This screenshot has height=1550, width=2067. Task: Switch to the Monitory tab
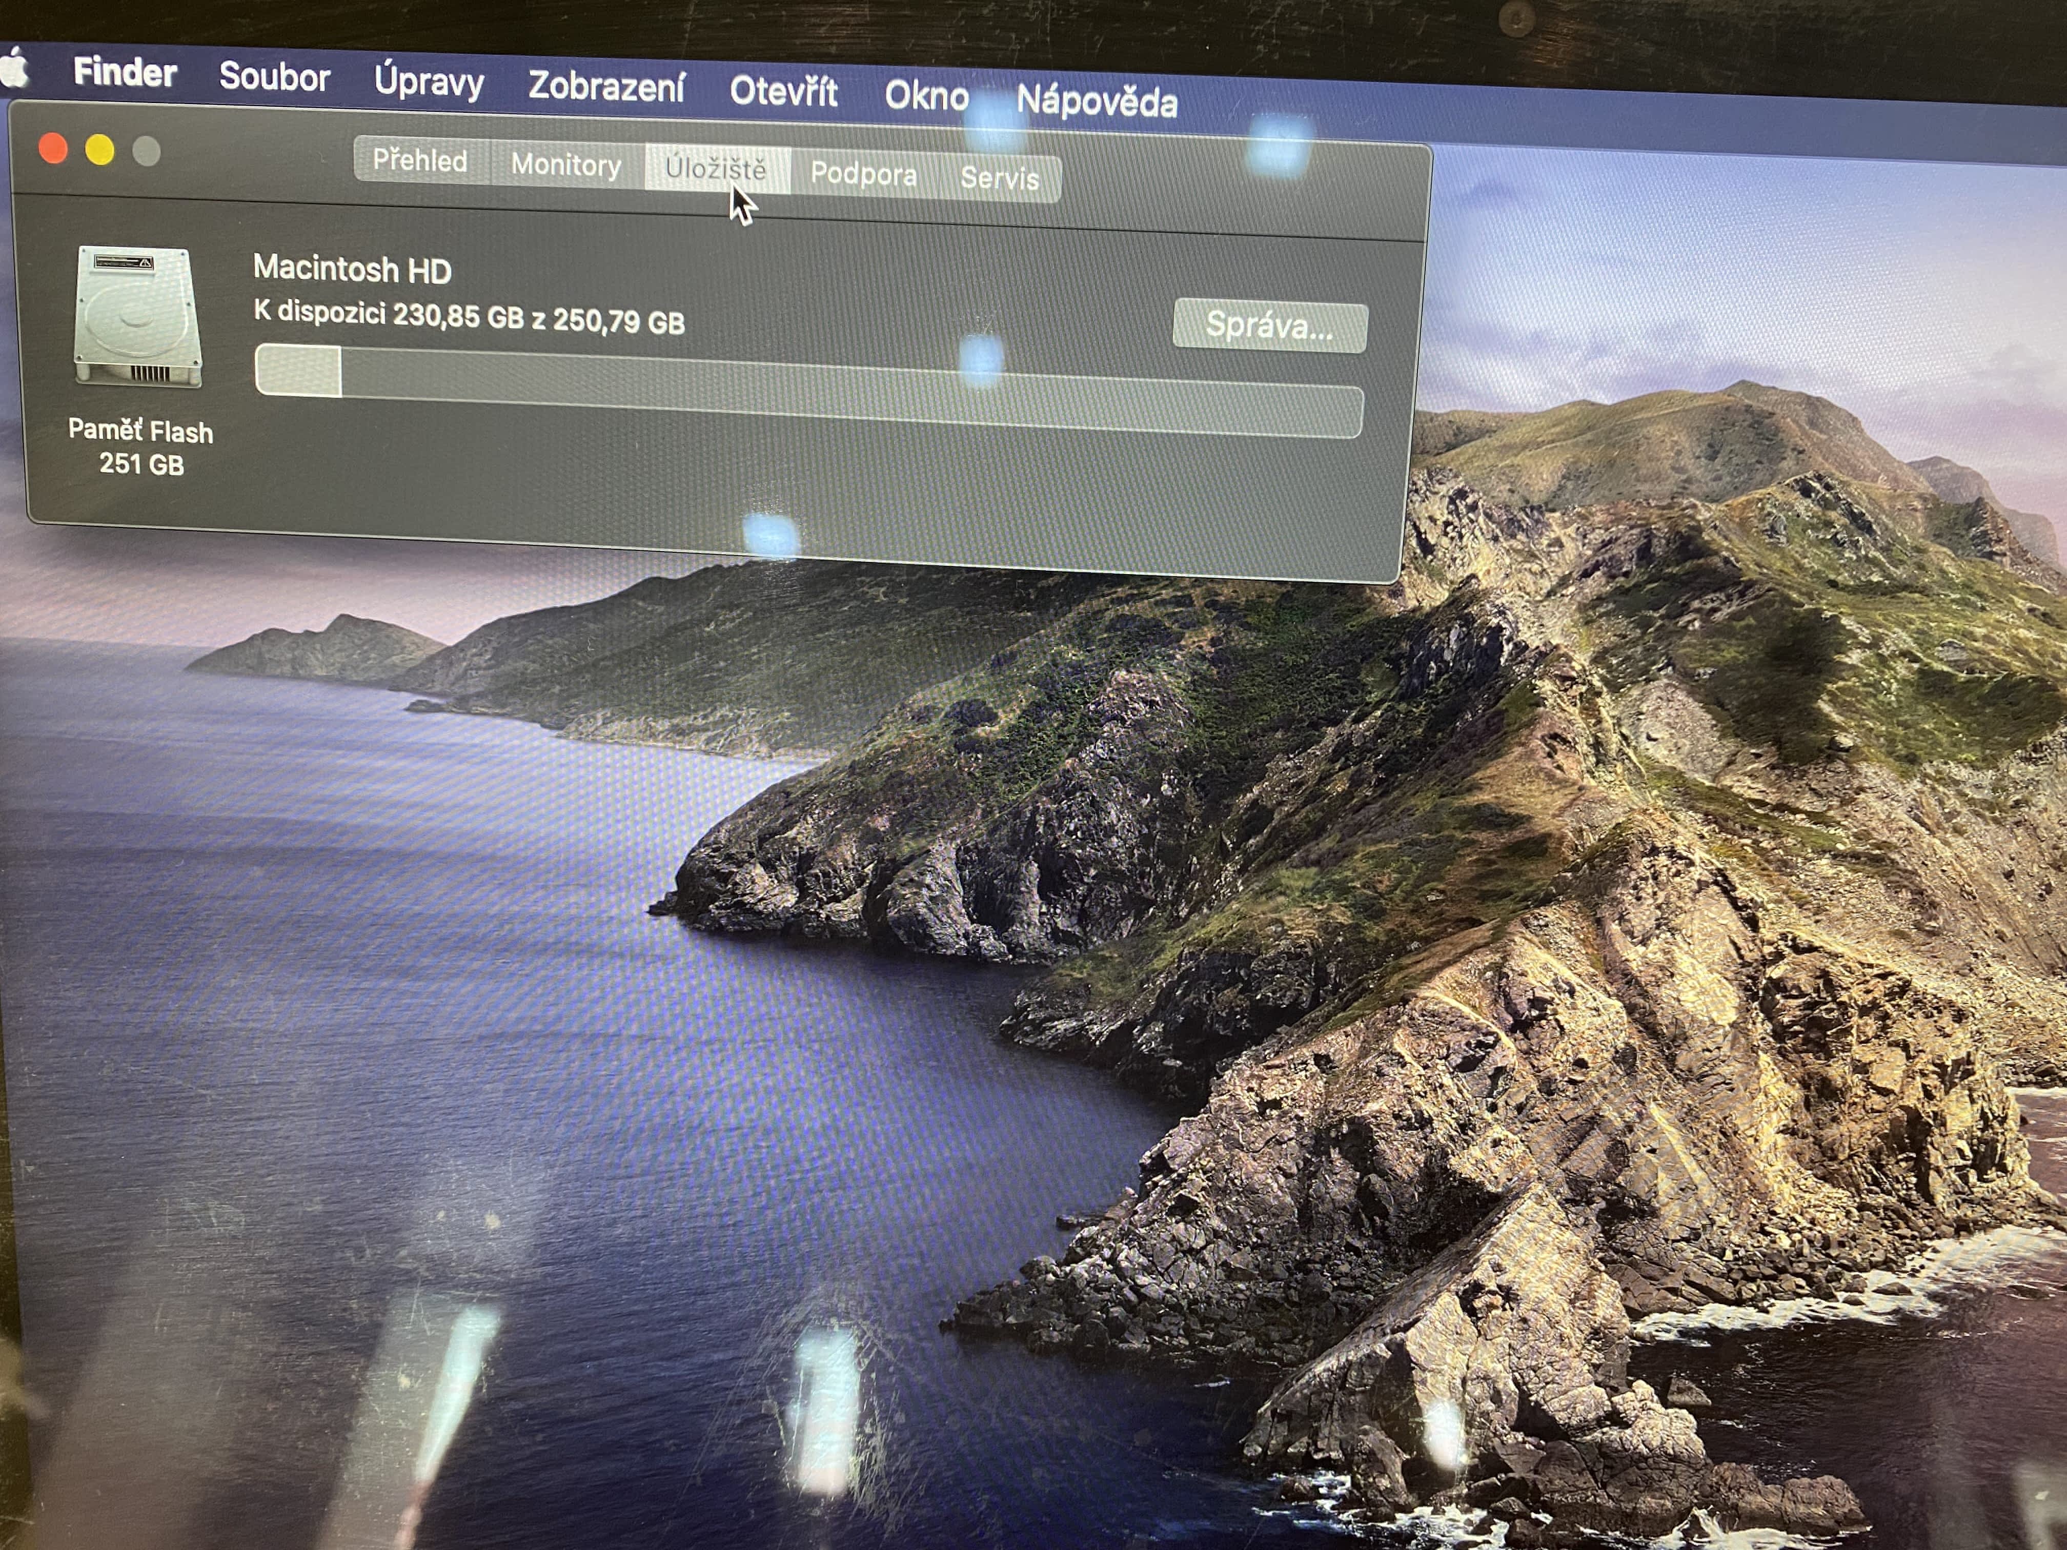(x=565, y=166)
